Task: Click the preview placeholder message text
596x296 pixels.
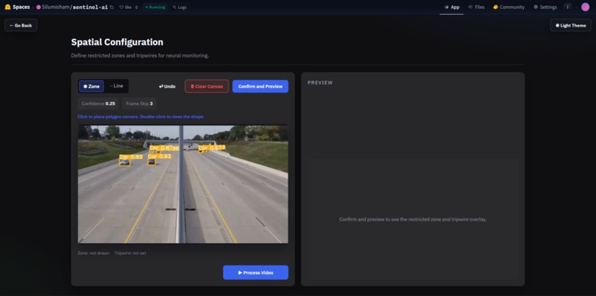Action: (413, 219)
